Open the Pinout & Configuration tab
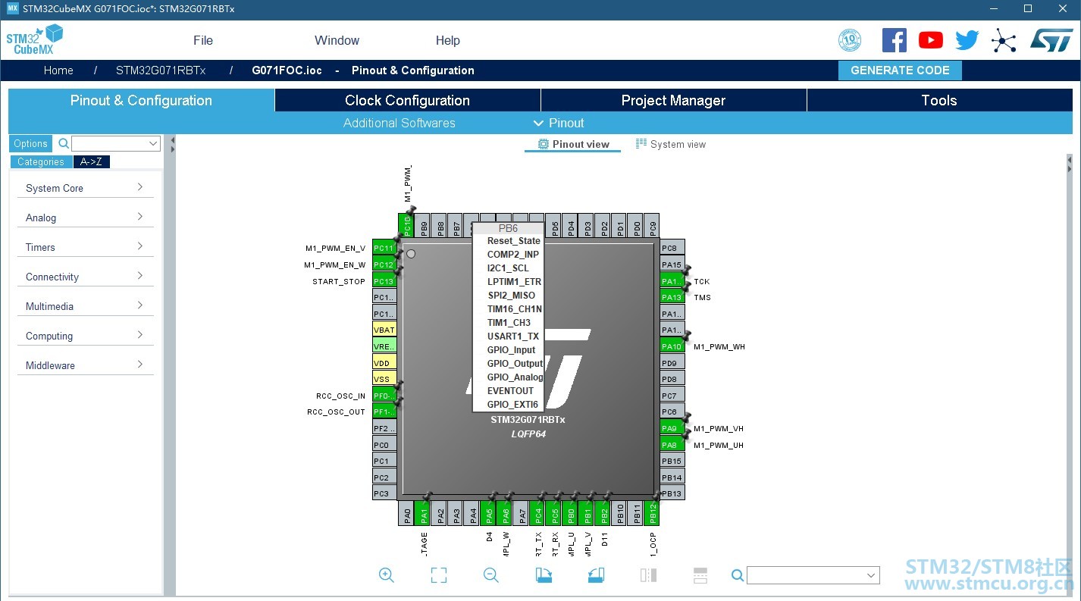 tap(141, 100)
